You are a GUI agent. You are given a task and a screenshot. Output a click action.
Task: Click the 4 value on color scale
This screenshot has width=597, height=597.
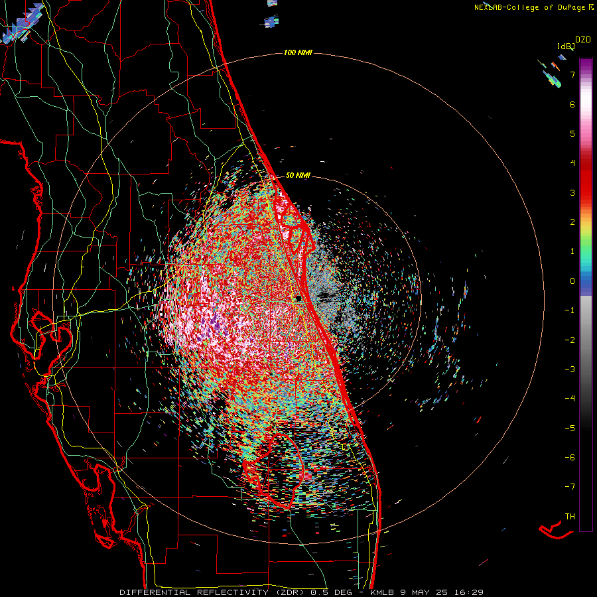572,163
